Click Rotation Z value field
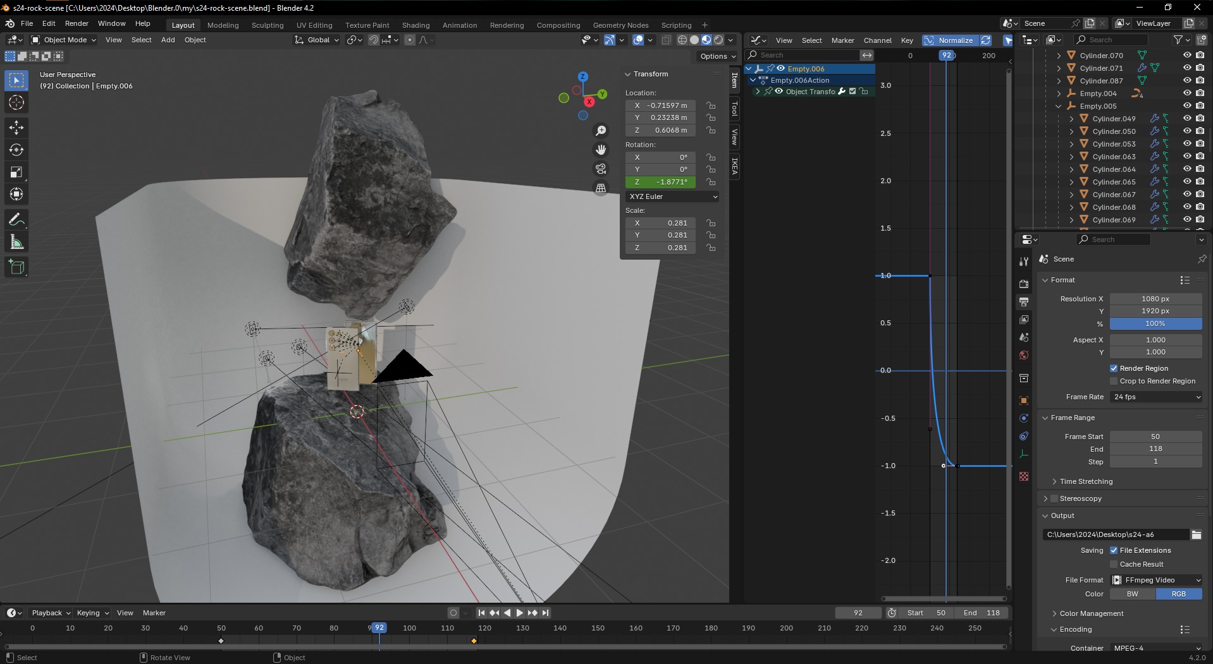The image size is (1213, 664). coord(660,182)
